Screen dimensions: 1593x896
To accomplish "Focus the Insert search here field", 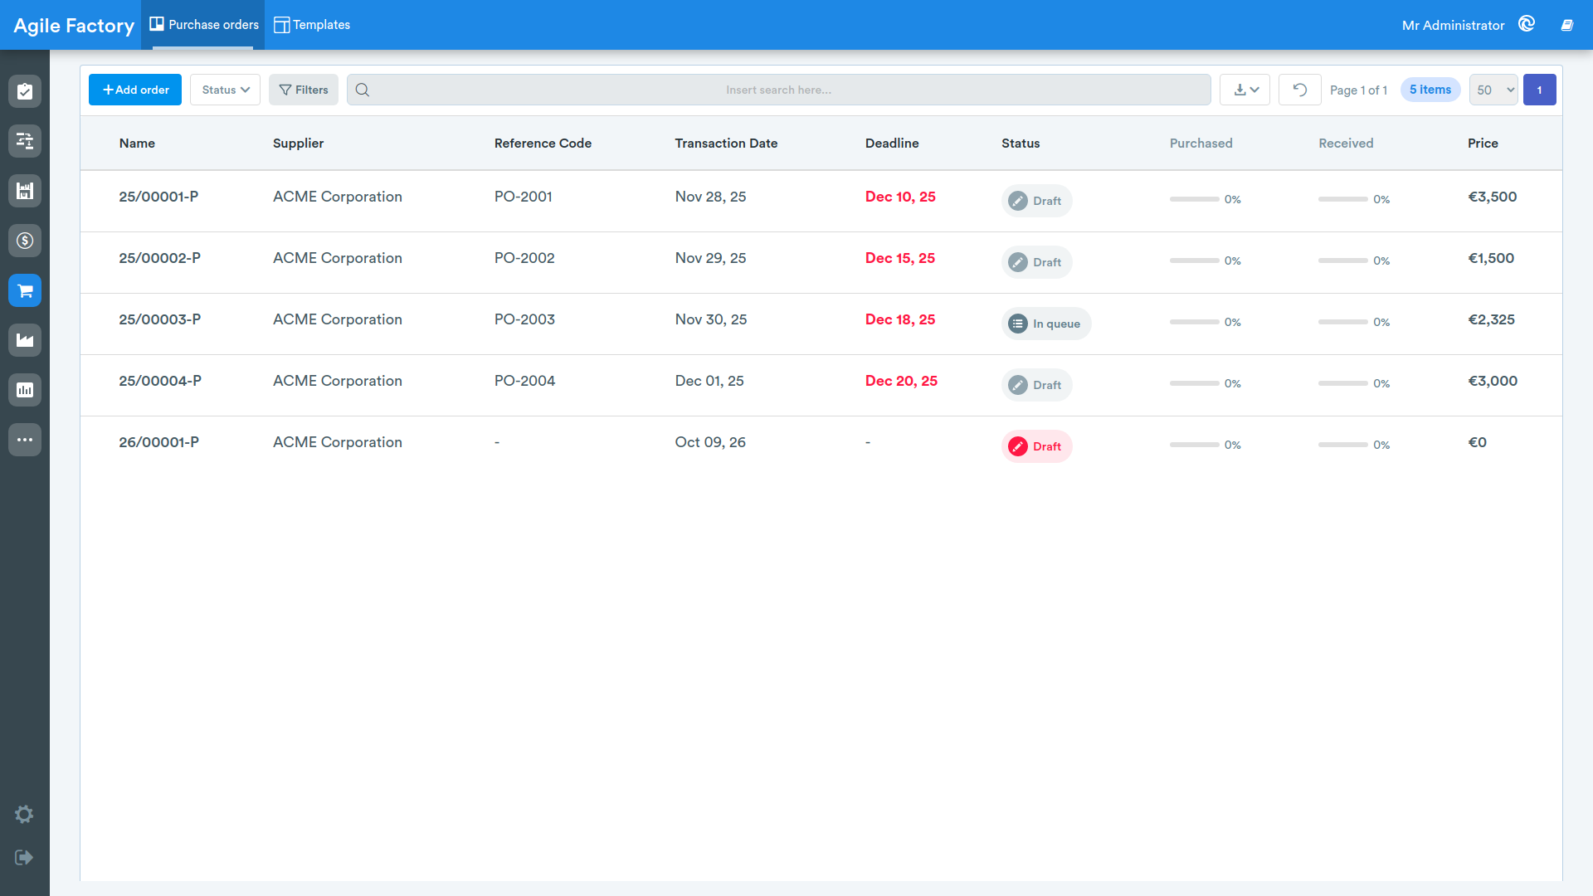I will (778, 90).
